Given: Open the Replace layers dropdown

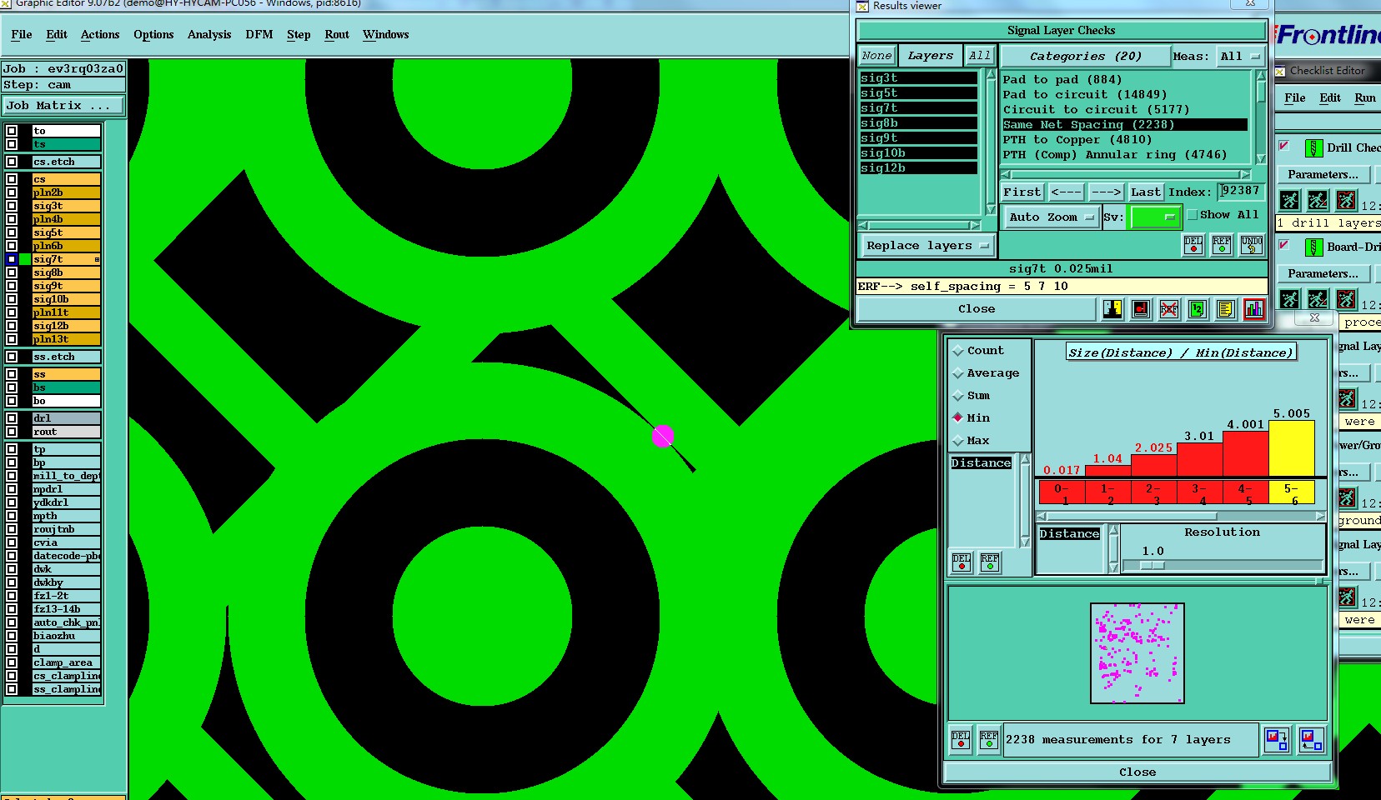Looking at the screenshot, I should [x=927, y=246].
